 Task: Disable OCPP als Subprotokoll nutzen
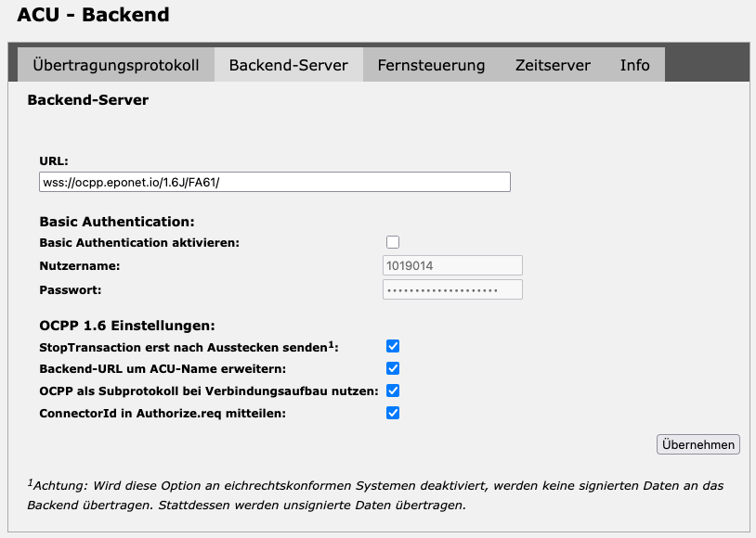[392, 391]
